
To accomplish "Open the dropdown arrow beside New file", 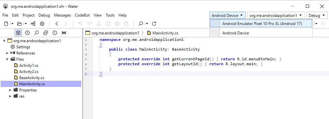I will coord(12,24).
